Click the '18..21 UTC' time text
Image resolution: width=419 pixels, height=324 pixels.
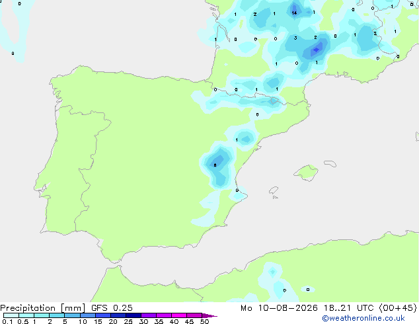pyautogui.click(x=348, y=308)
